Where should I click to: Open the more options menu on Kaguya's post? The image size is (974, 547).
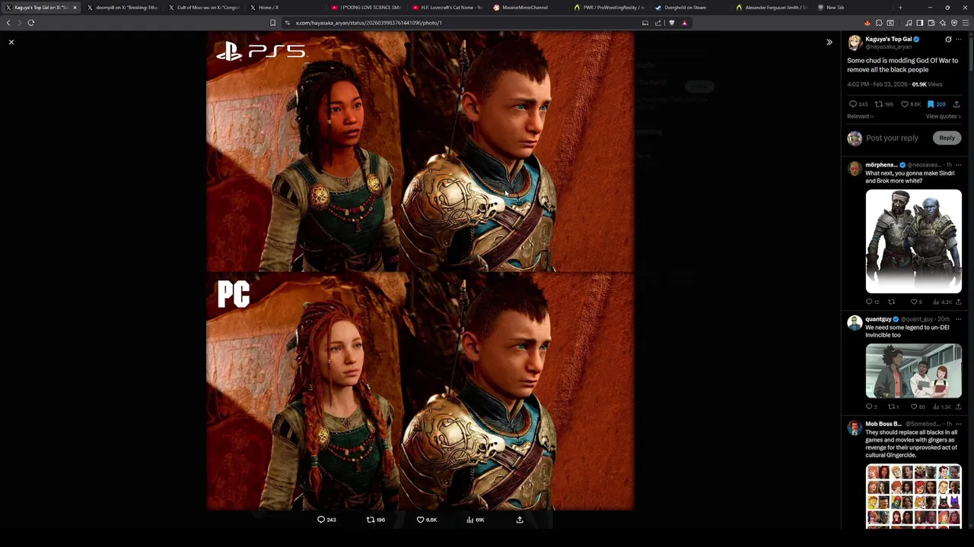click(958, 39)
